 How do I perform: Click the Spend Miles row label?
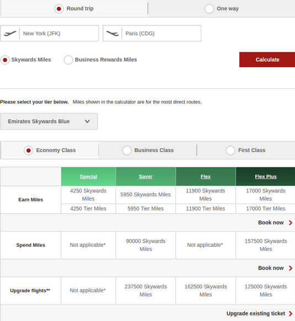pos(31,245)
